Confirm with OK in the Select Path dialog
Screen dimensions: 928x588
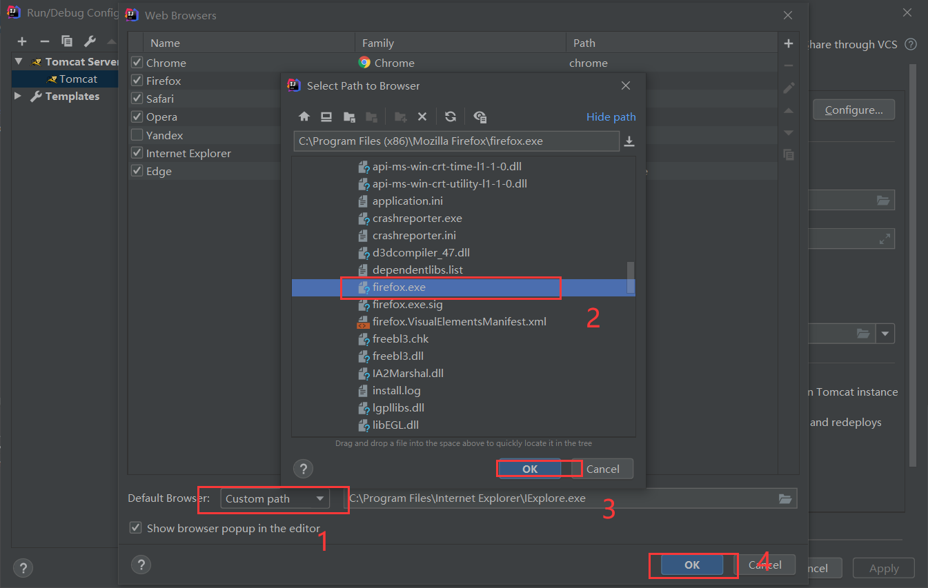tap(530, 468)
